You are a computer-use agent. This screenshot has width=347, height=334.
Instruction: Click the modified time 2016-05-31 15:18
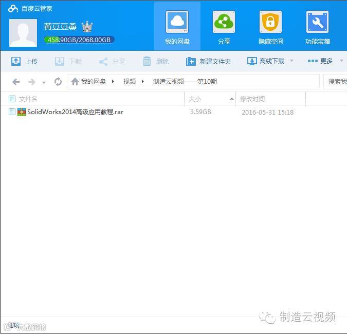click(x=267, y=112)
